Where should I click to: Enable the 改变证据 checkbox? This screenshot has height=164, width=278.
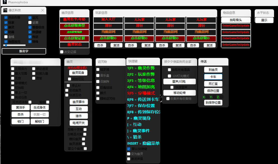point(62,52)
